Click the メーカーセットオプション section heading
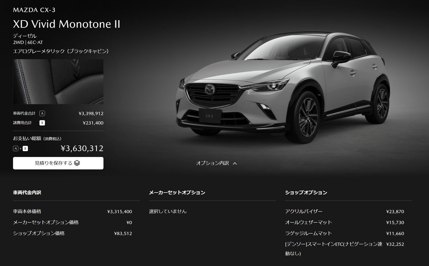 (x=177, y=193)
